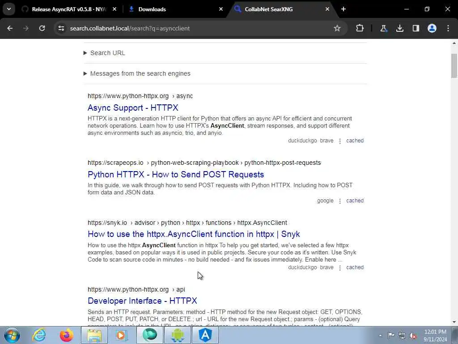Image resolution: width=458 pixels, height=344 pixels.
Task: Open Action Center flag icon
Action: (391, 335)
